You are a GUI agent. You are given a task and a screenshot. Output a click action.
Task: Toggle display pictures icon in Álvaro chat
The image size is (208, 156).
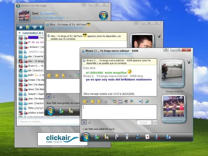(x=188, y=62)
